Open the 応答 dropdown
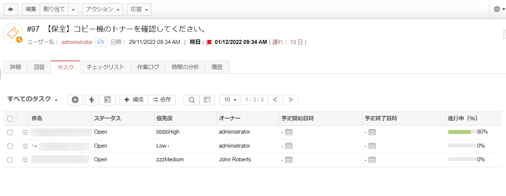 pyautogui.click(x=139, y=10)
